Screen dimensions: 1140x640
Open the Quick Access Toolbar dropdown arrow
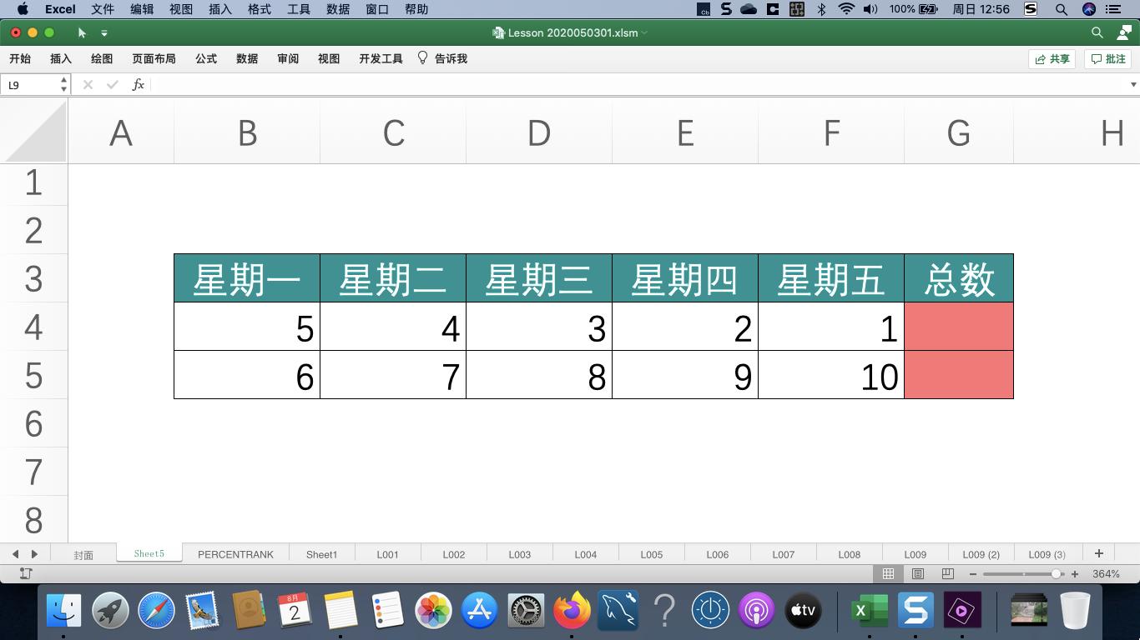coord(104,33)
